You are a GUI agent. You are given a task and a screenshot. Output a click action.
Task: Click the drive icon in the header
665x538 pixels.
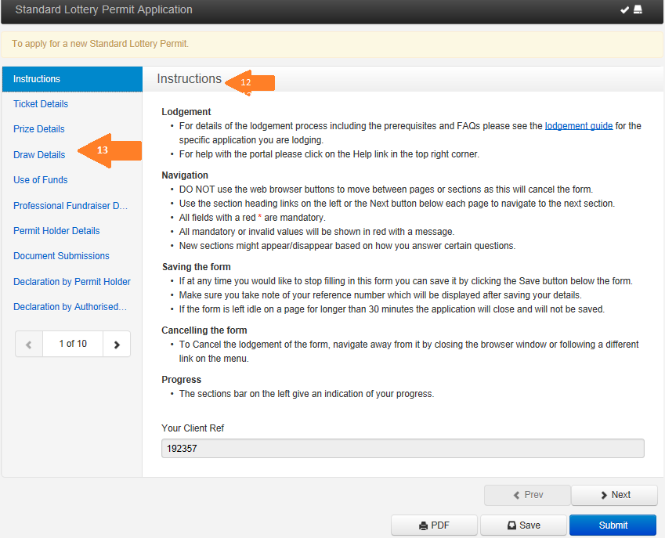(x=638, y=9)
